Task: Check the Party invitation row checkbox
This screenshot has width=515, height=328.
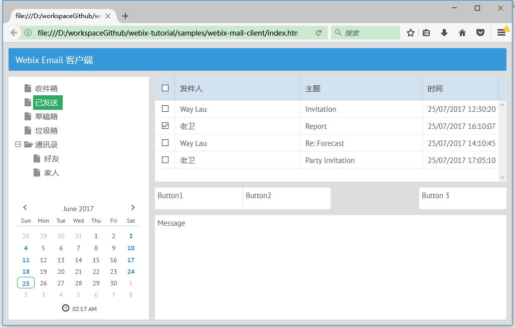Action: 165,160
